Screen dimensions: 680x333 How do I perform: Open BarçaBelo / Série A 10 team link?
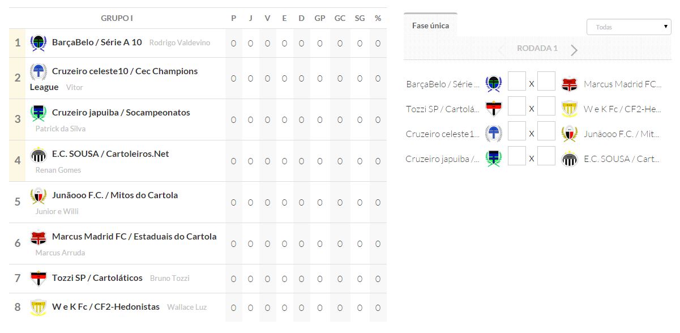[x=97, y=42]
